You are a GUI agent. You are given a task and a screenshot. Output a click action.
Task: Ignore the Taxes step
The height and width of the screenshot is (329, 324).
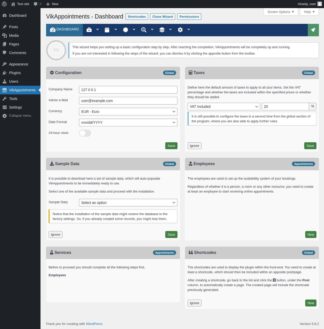194,146
